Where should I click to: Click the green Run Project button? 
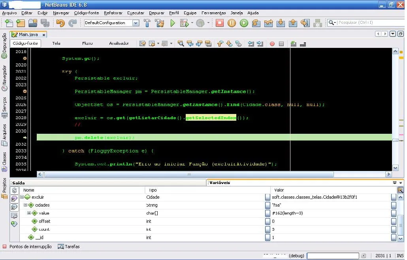(173, 23)
